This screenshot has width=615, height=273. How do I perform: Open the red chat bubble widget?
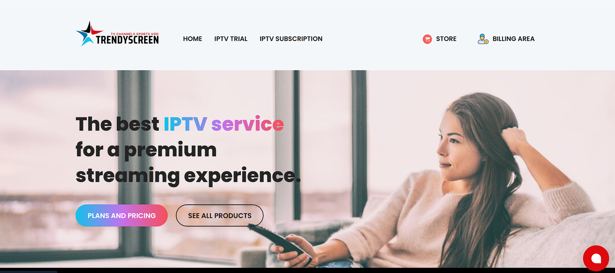point(596,258)
